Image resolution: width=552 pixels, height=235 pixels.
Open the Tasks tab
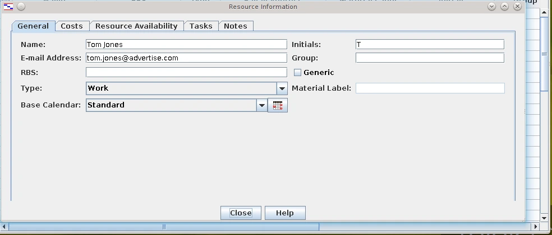[201, 26]
